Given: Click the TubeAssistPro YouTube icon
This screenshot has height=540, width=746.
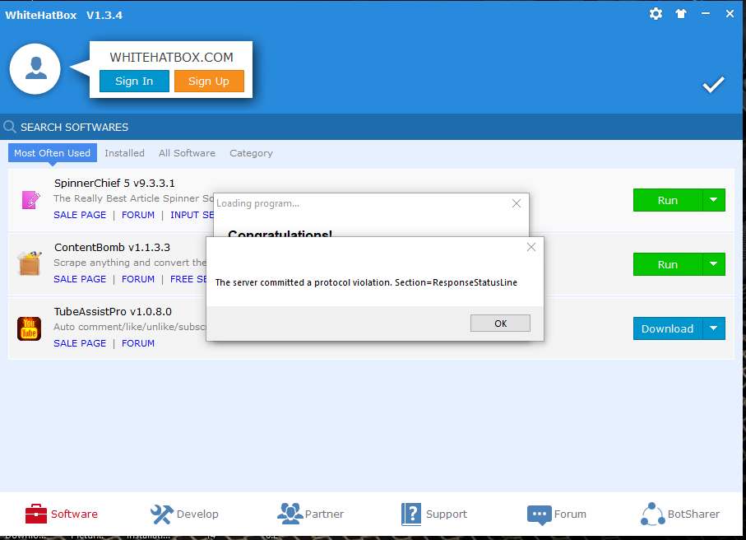Looking at the screenshot, I should point(30,328).
